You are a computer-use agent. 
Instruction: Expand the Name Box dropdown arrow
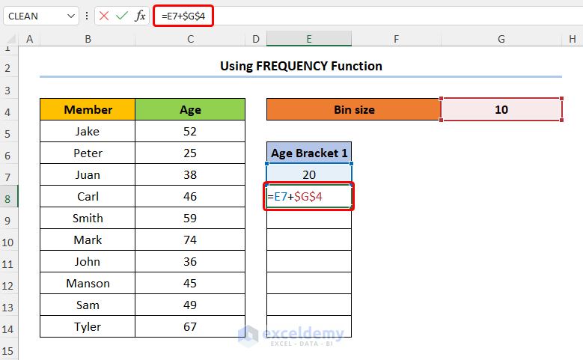70,16
